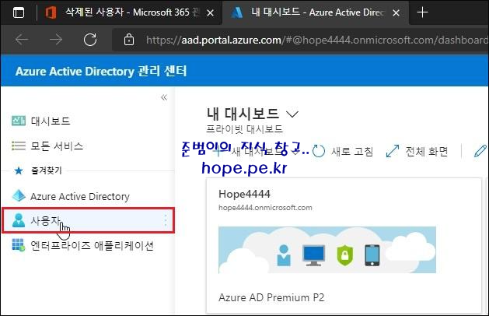Image resolution: width=489 pixels, height=316 pixels.
Task: View site security lock info
Action: click(x=129, y=40)
